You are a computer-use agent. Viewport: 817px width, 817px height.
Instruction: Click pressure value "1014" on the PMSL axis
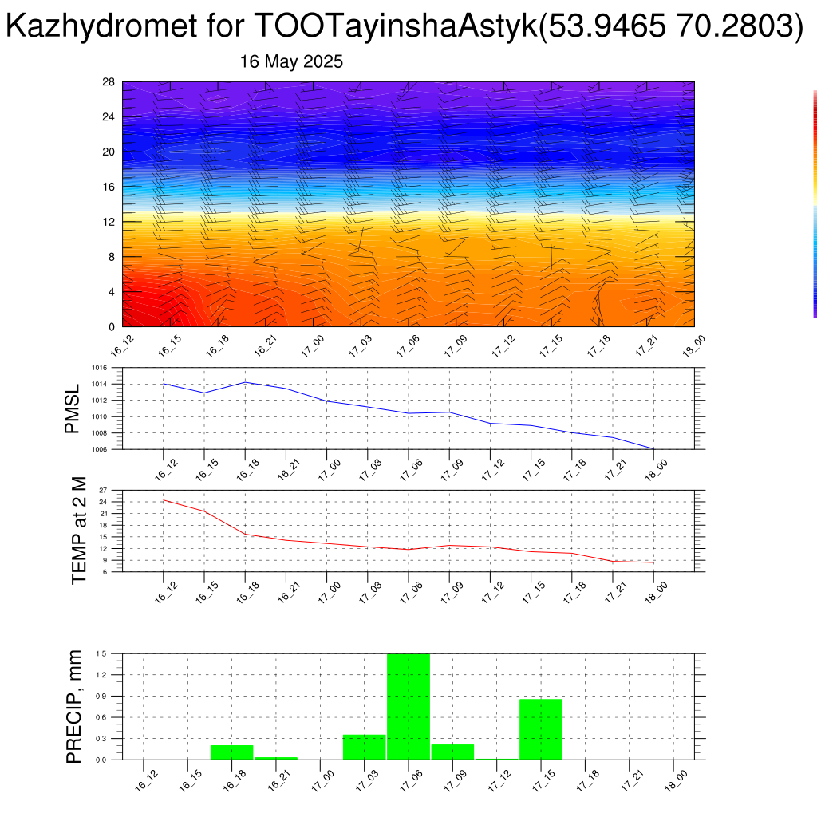(100, 384)
